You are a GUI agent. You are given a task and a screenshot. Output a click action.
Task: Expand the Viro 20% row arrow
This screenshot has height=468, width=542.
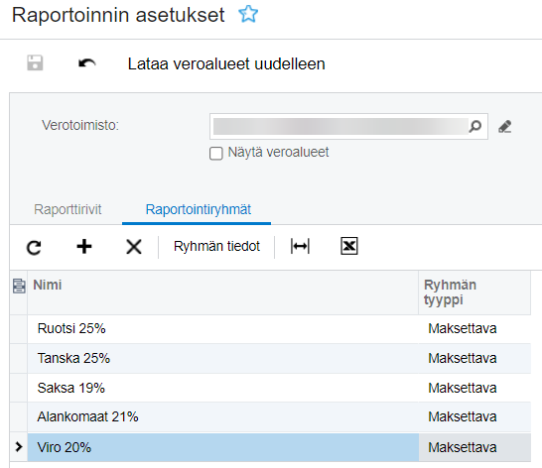click(19, 447)
